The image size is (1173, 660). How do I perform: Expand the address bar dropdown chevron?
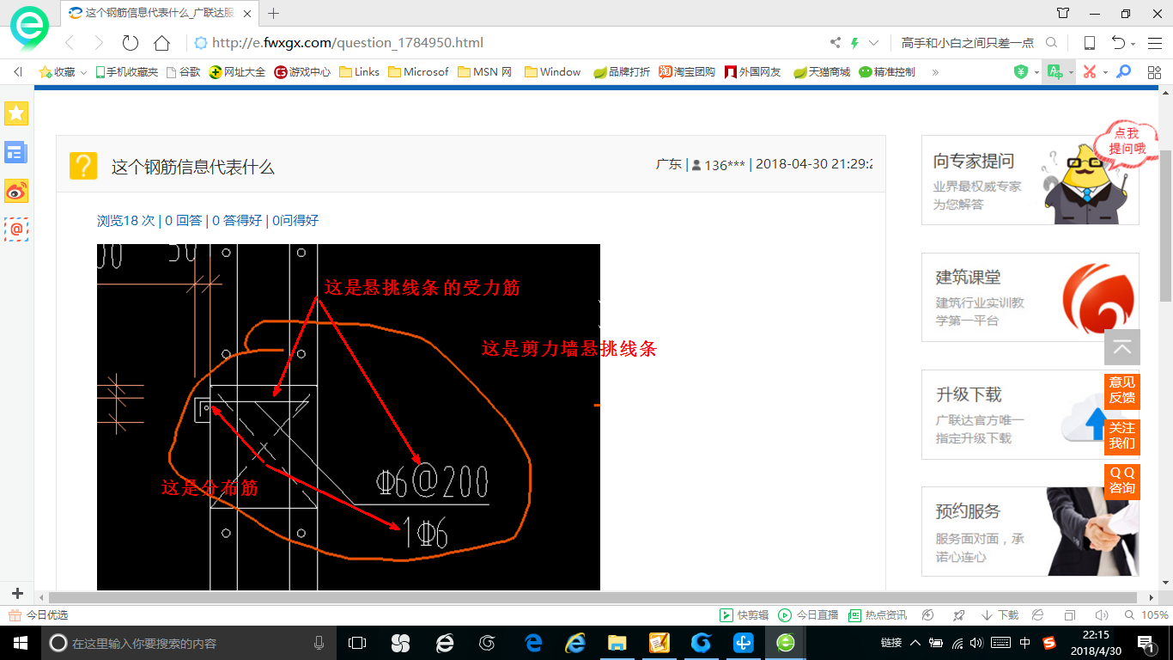[874, 43]
